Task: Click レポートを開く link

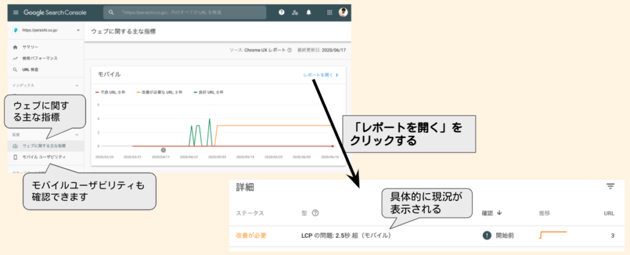Action: (x=320, y=75)
